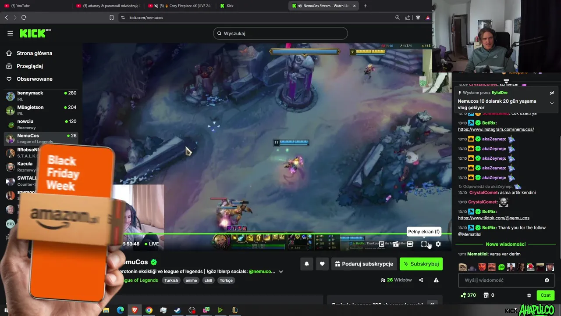Click the Turkish tag
This screenshot has width=561, height=316.
[x=171, y=280]
